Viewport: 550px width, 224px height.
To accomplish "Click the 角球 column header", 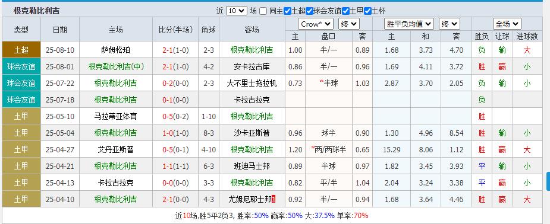I will [209, 30].
